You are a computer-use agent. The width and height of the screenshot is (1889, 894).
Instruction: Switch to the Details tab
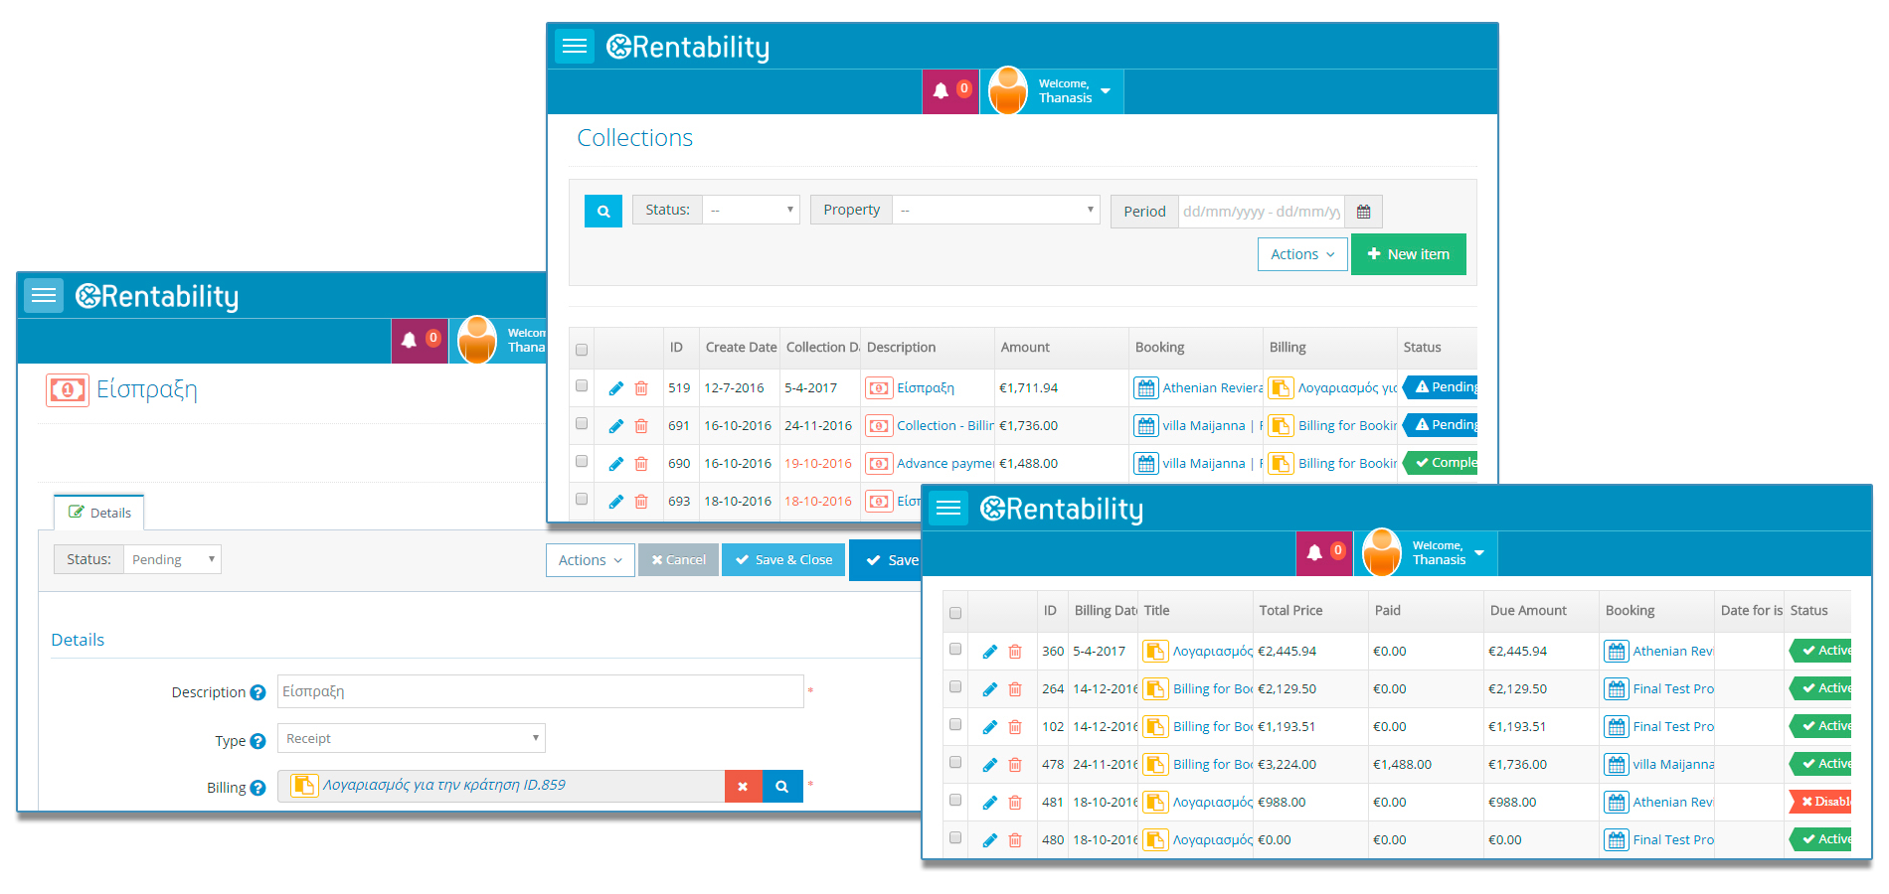tap(99, 513)
